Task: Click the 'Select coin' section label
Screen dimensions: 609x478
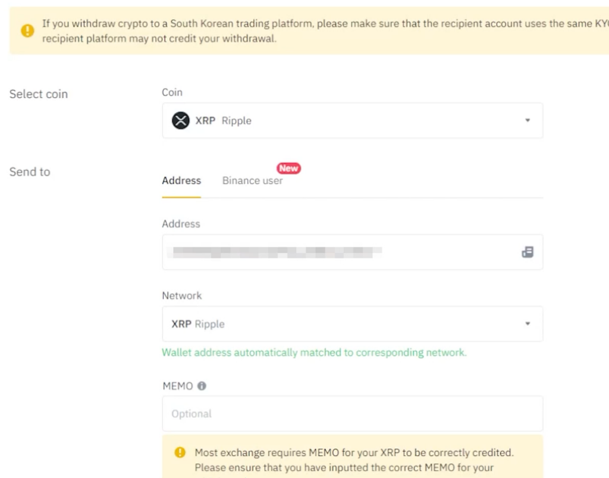Action: coord(39,94)
